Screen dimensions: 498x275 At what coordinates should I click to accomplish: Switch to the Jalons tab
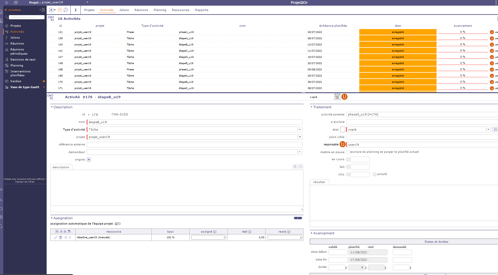[124, 10]
